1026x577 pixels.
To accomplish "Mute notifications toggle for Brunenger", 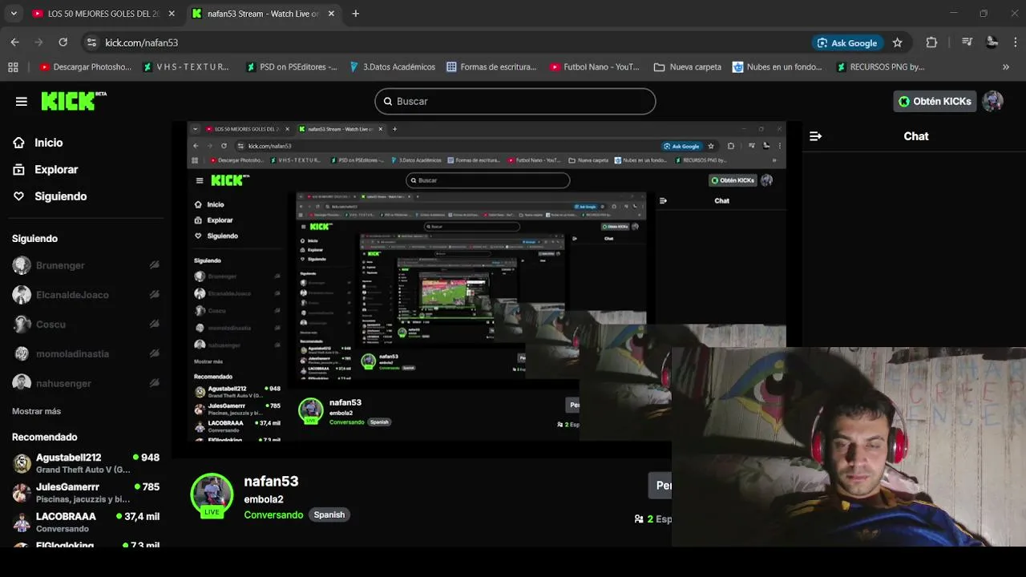I will (155, 265).
